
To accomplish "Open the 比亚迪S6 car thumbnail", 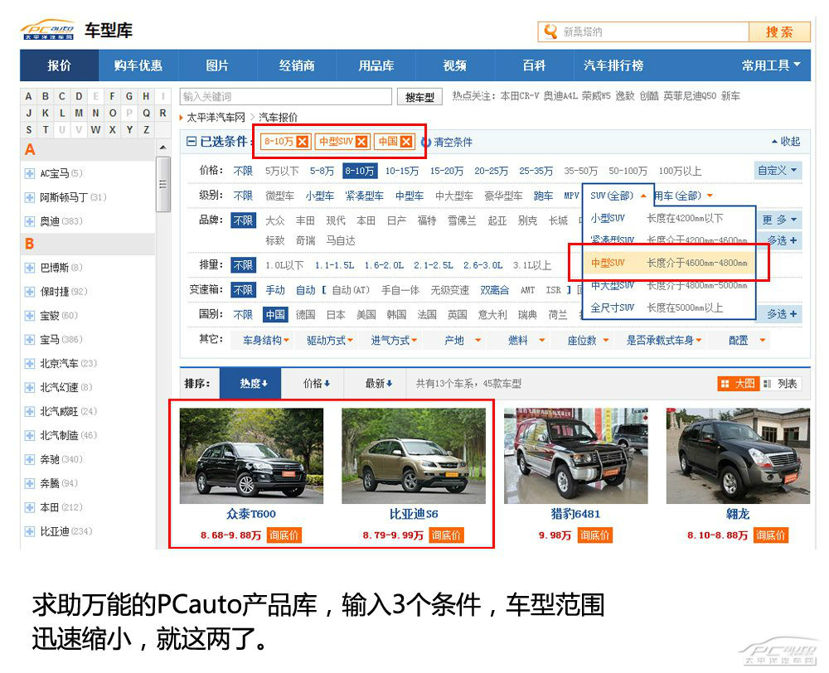I will pos(414,455).
